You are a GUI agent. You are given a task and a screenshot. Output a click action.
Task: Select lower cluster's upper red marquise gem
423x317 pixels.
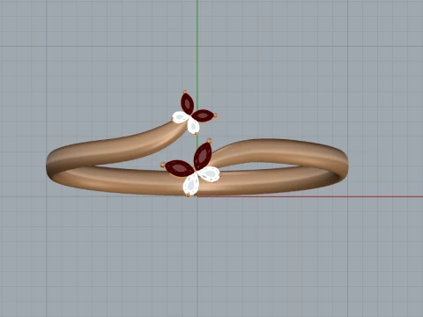point(203,156)
